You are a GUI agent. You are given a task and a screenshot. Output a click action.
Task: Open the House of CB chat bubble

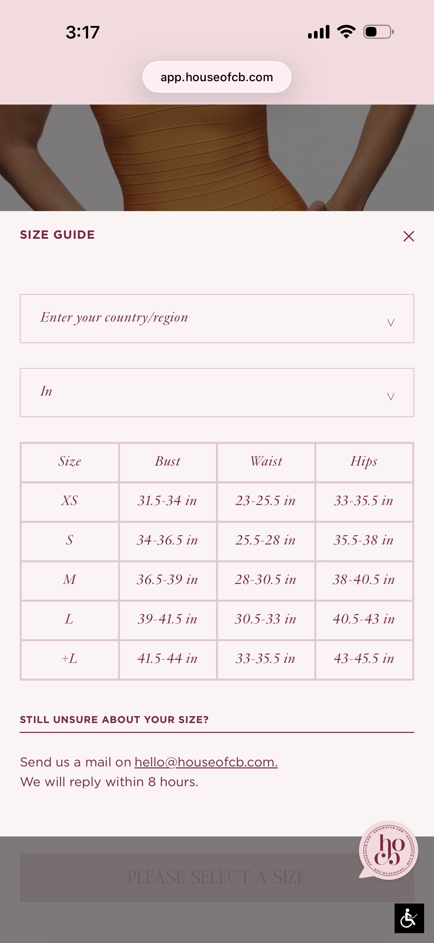pyautogui.click(x=388, y=850)
